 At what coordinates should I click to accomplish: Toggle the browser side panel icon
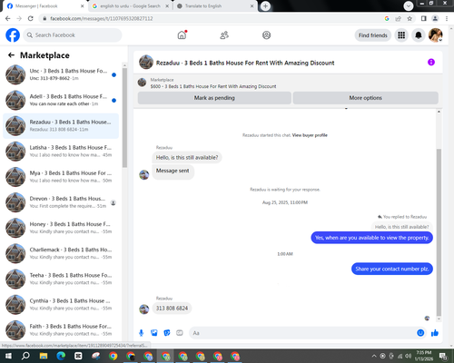point(424,19)
